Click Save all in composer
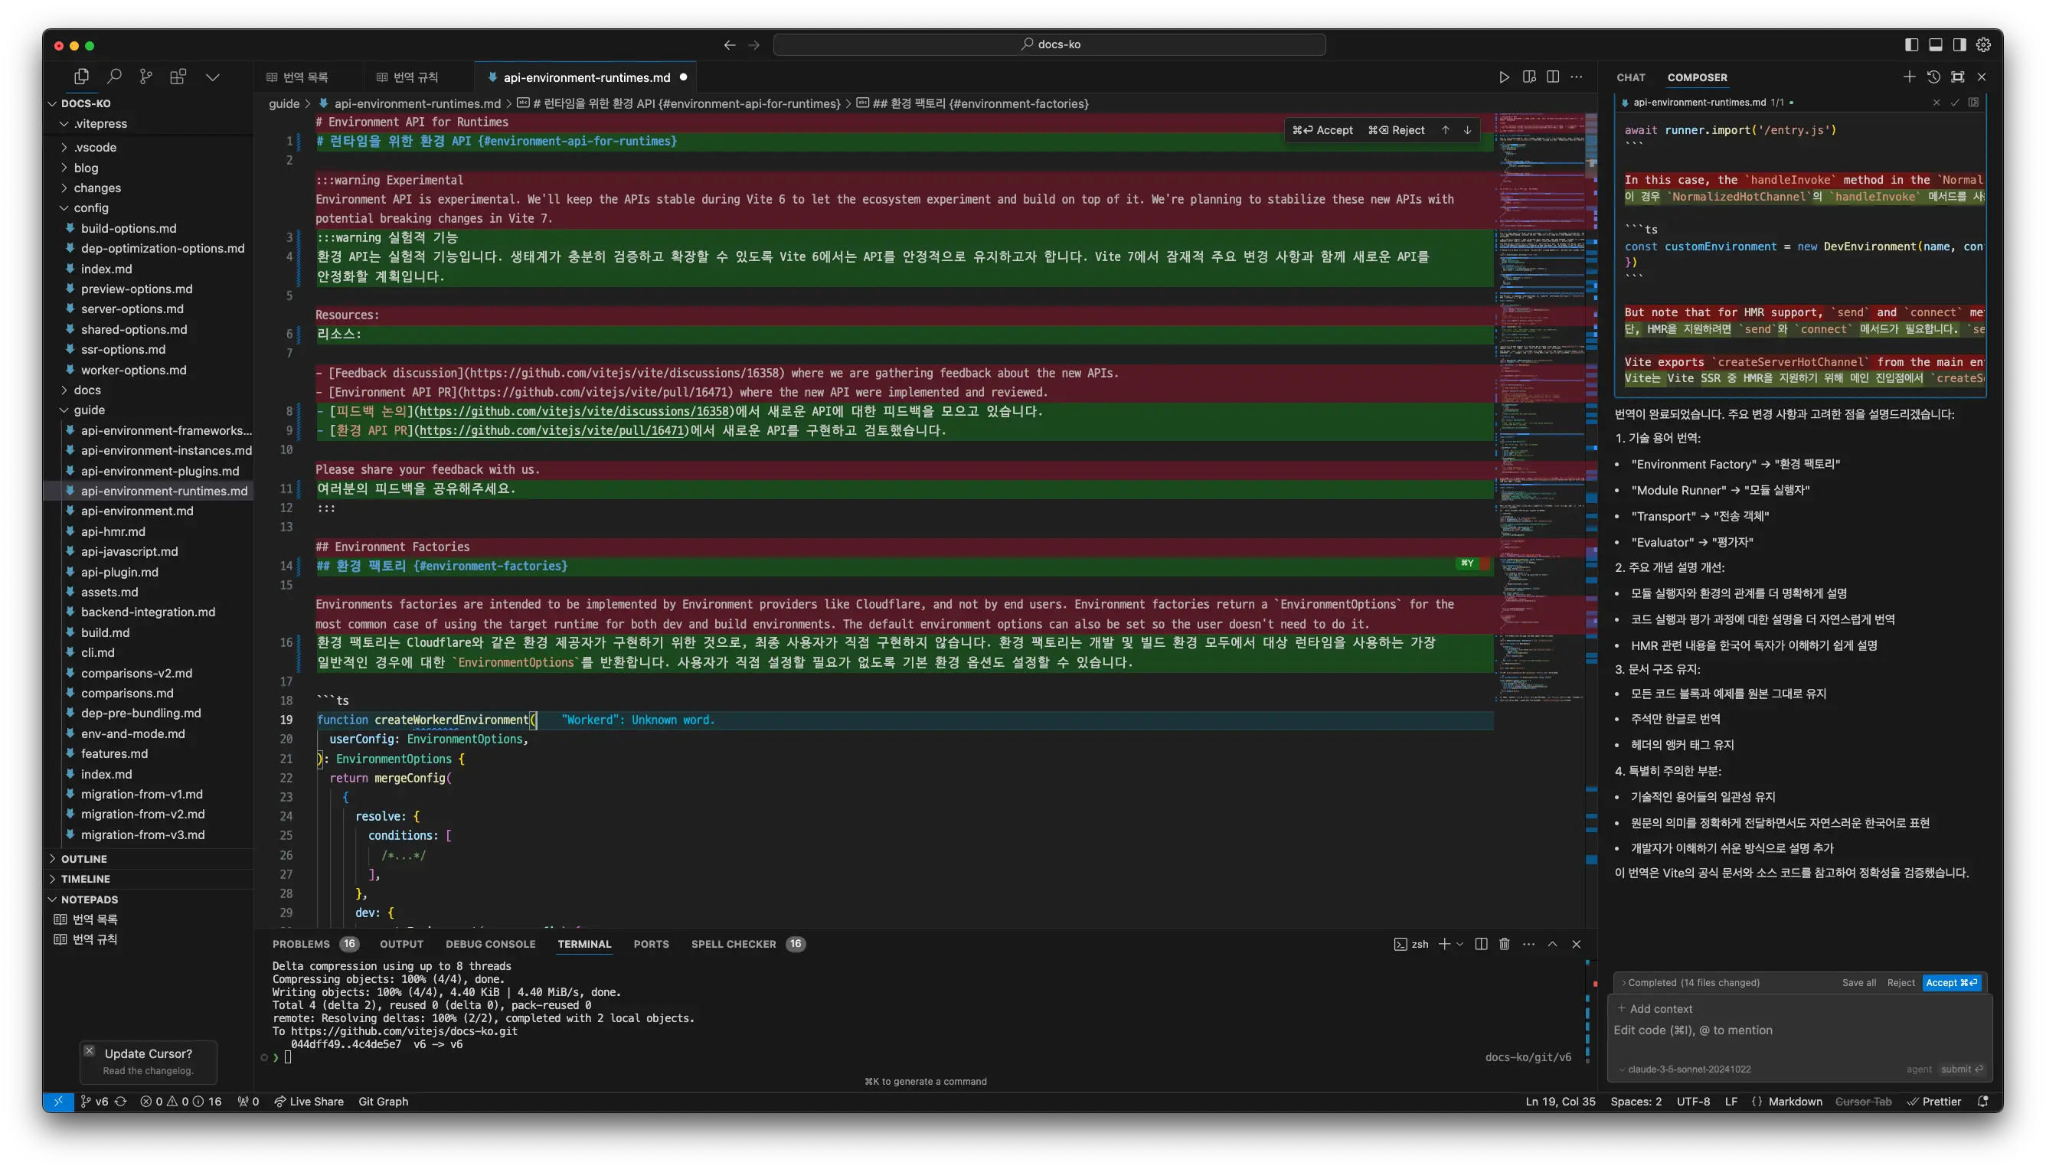This screenshot has height=1169, width=2046. click(x=1859, y=983)
